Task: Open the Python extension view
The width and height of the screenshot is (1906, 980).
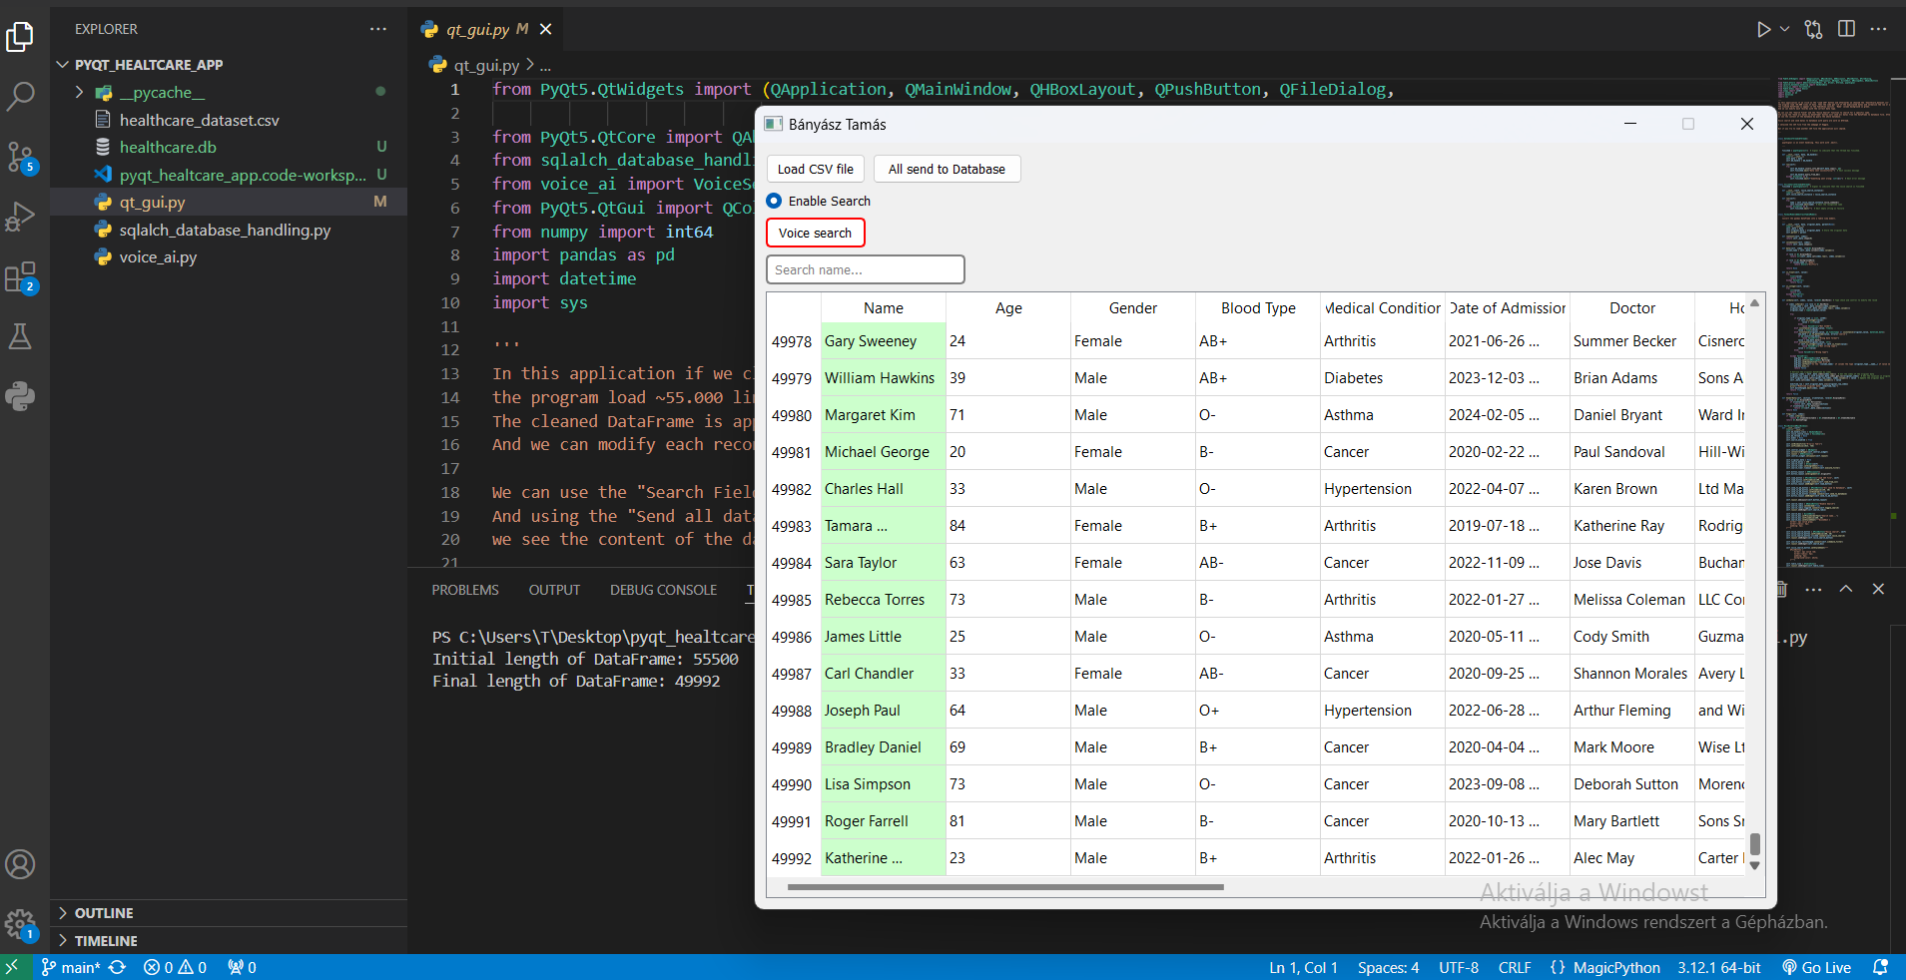Action: [x=20, y=396]
